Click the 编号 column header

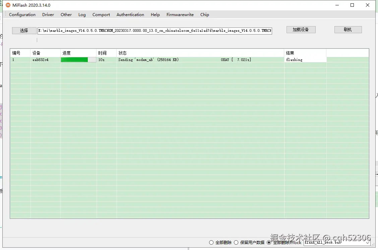20,53
